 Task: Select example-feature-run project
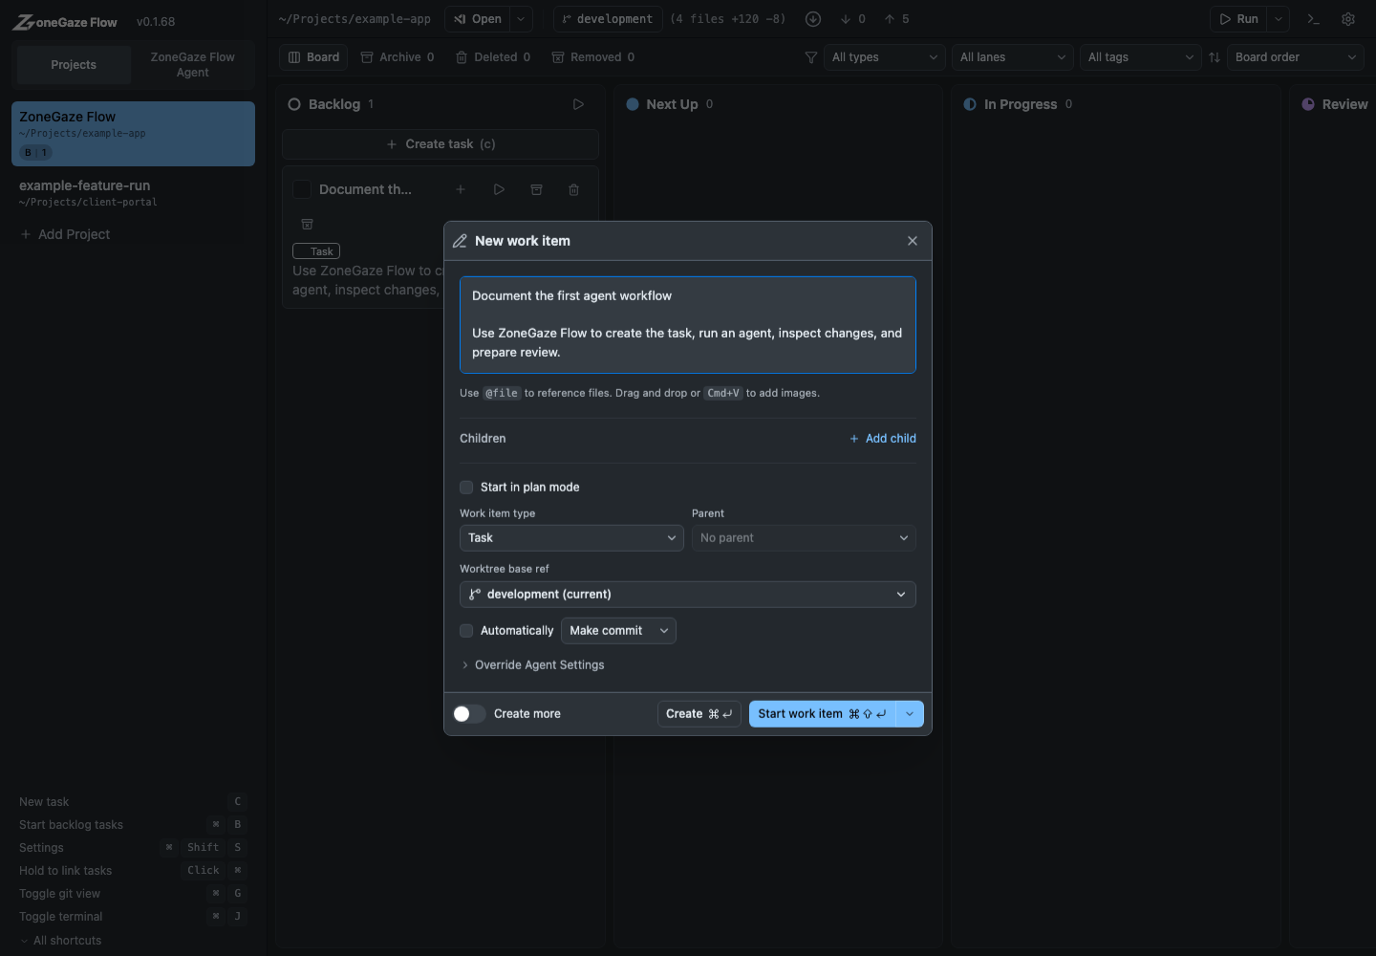pos(134,193)
